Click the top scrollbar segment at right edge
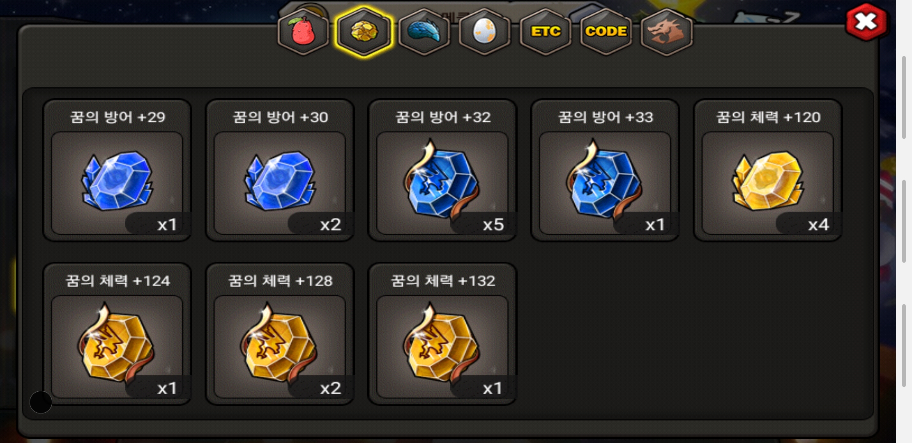Image resolution: width=912 pixels, height=443 pixels. [904, 97]
